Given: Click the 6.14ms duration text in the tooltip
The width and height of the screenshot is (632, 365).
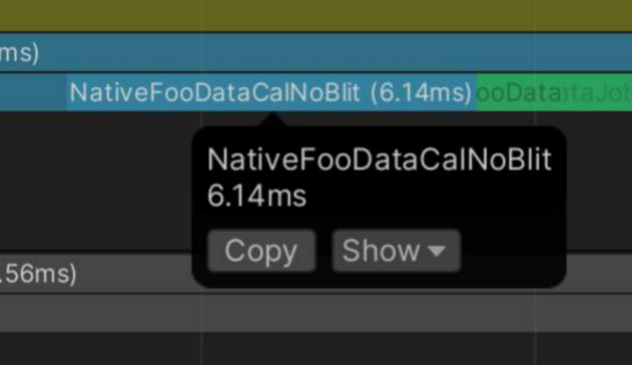Looking at the screenshot, I should click(257, 196).
